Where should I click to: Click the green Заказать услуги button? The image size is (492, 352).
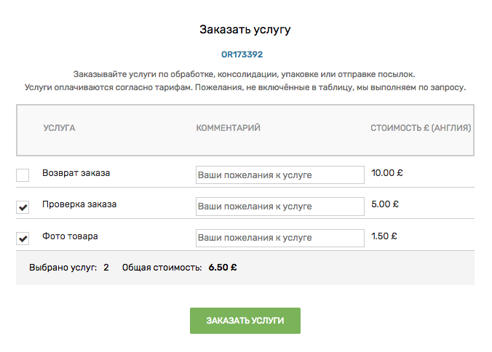click(245, 321)
